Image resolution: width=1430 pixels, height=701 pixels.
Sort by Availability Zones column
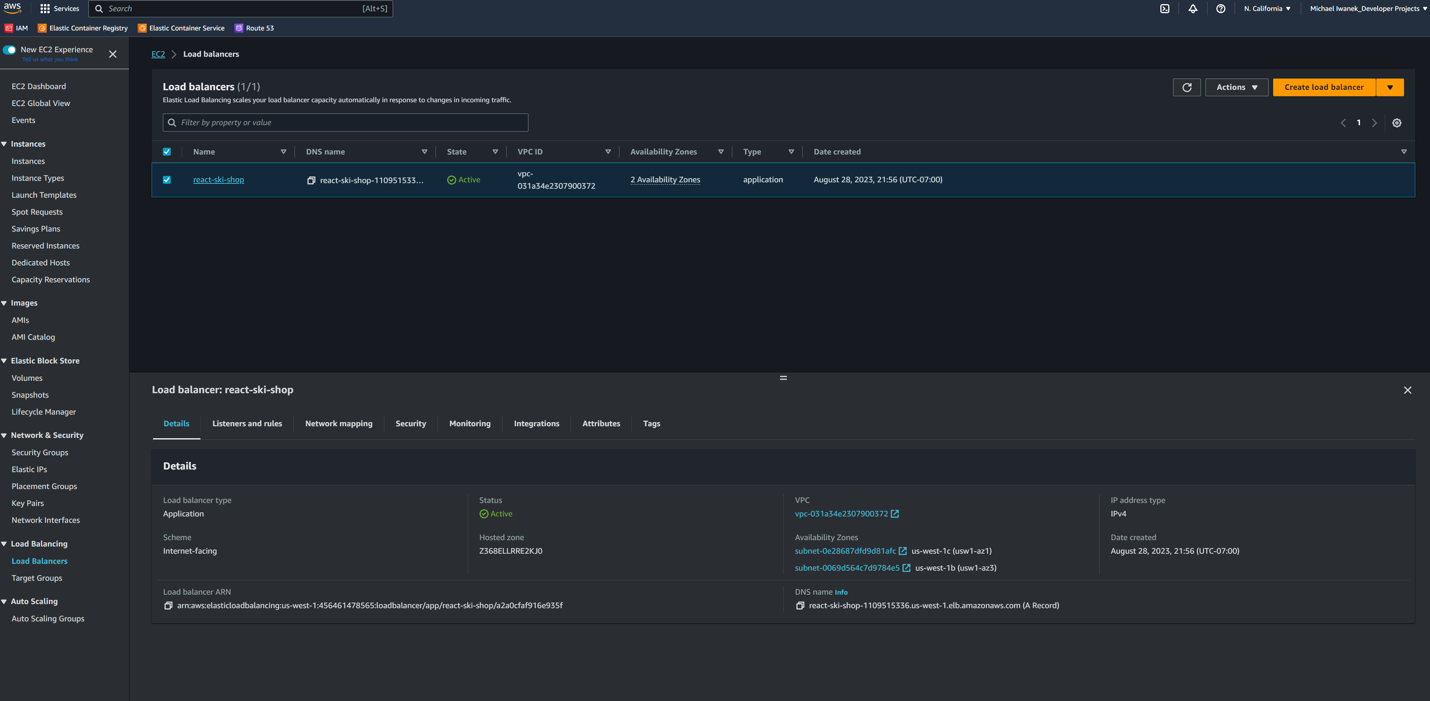[721, 151]
